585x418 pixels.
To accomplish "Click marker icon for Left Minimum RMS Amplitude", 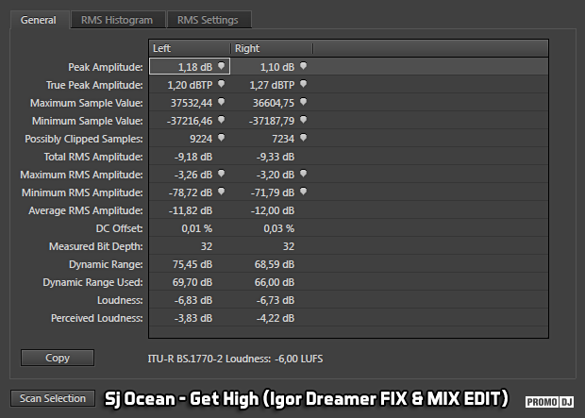I will pos(221,192).
